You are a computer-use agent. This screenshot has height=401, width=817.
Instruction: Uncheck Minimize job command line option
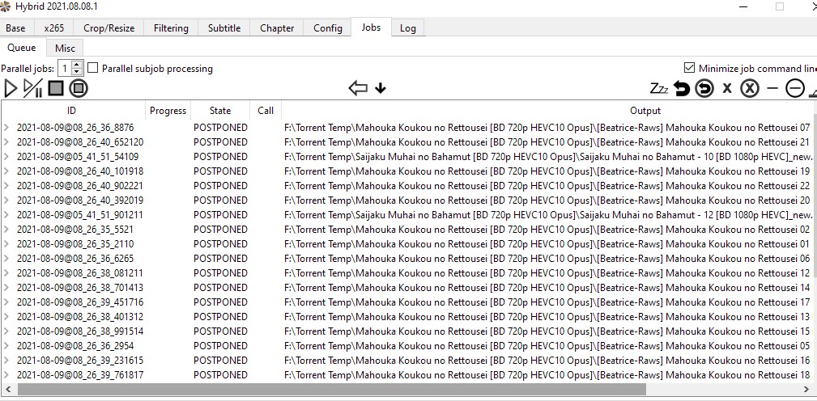click(690, 69)
